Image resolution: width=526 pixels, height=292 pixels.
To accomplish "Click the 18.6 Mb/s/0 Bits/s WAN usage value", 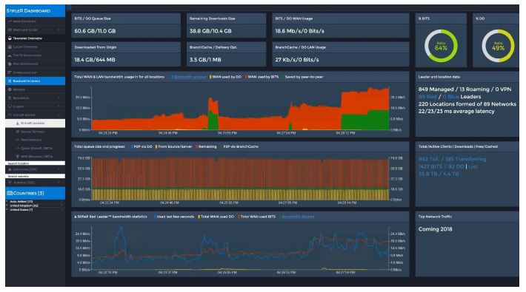I will (299, 31).
